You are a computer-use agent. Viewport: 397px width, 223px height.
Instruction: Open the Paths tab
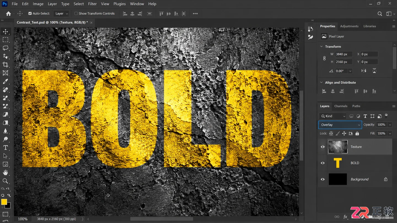pyautogui.click(x=356, y=106)
